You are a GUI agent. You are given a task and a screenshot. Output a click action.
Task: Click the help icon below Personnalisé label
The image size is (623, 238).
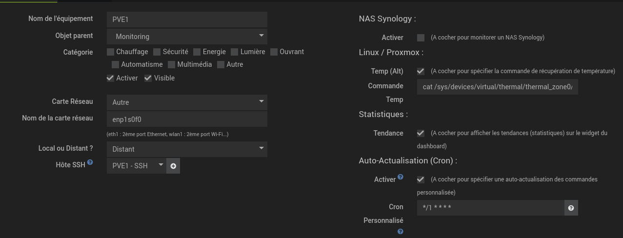pyautogui.click(x=401, y=232)
